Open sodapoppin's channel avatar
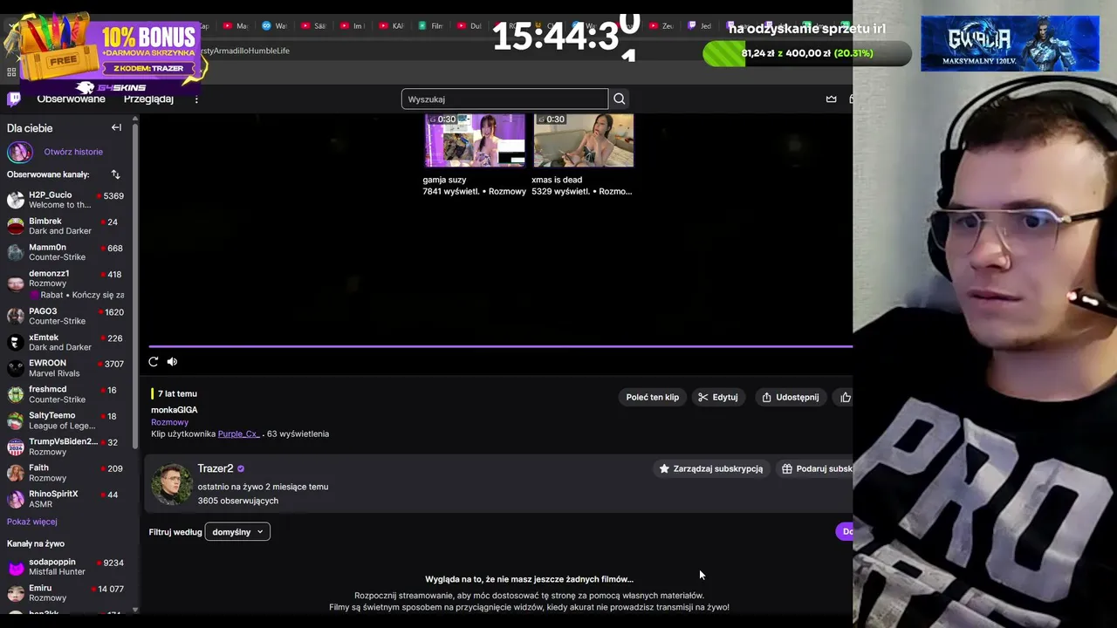1117x628 pixels. [x=16, y=567]
